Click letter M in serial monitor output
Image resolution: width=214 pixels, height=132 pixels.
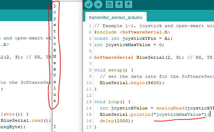[55, 56]
